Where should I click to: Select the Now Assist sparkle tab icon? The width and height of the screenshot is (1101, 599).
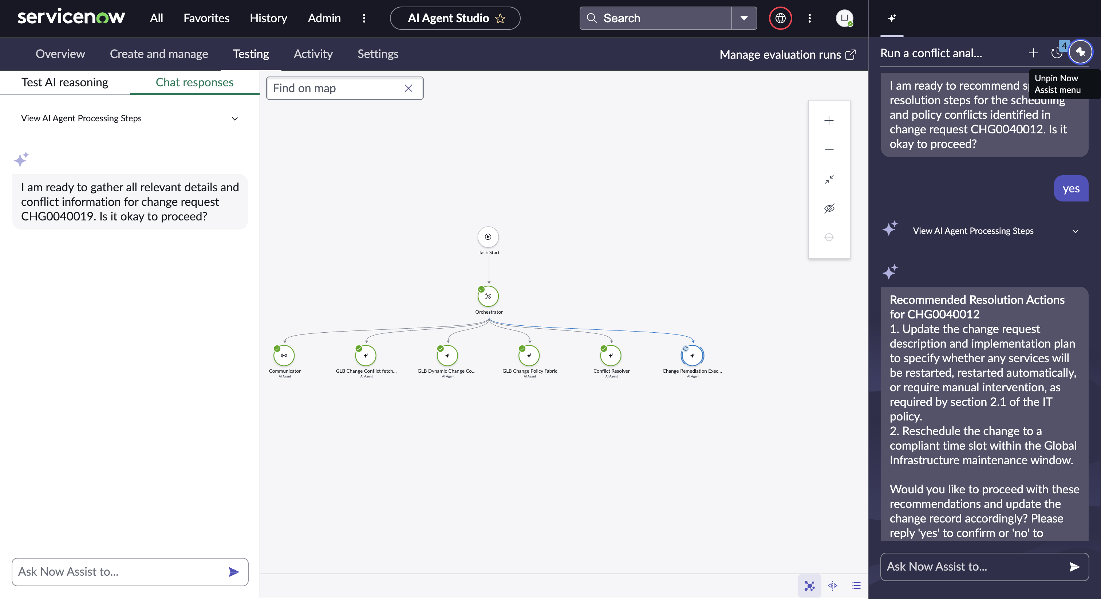[x=892, y=18]
